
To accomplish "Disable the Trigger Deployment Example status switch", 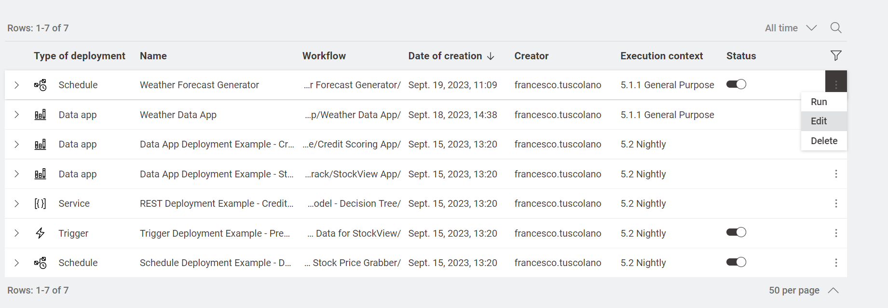I will pos(736,233).
